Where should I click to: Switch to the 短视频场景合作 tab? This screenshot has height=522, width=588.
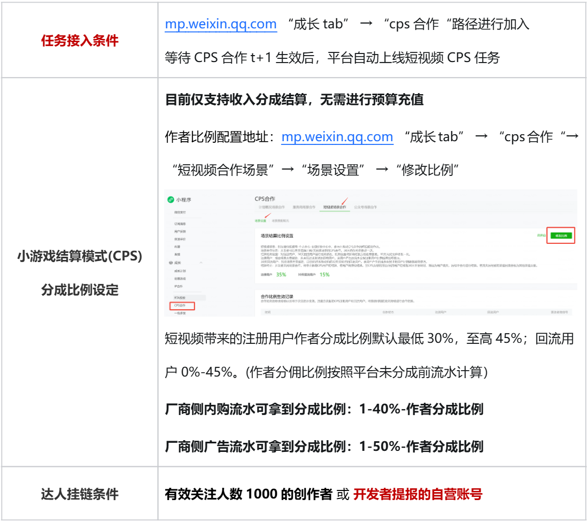(335, 207)
